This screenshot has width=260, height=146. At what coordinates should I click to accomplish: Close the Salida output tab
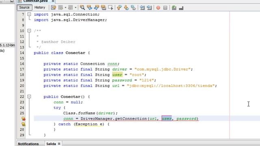(59, 144)
